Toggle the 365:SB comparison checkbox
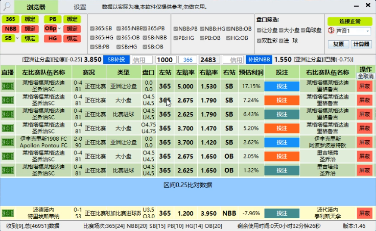The image size is (376, 231). 92,29
